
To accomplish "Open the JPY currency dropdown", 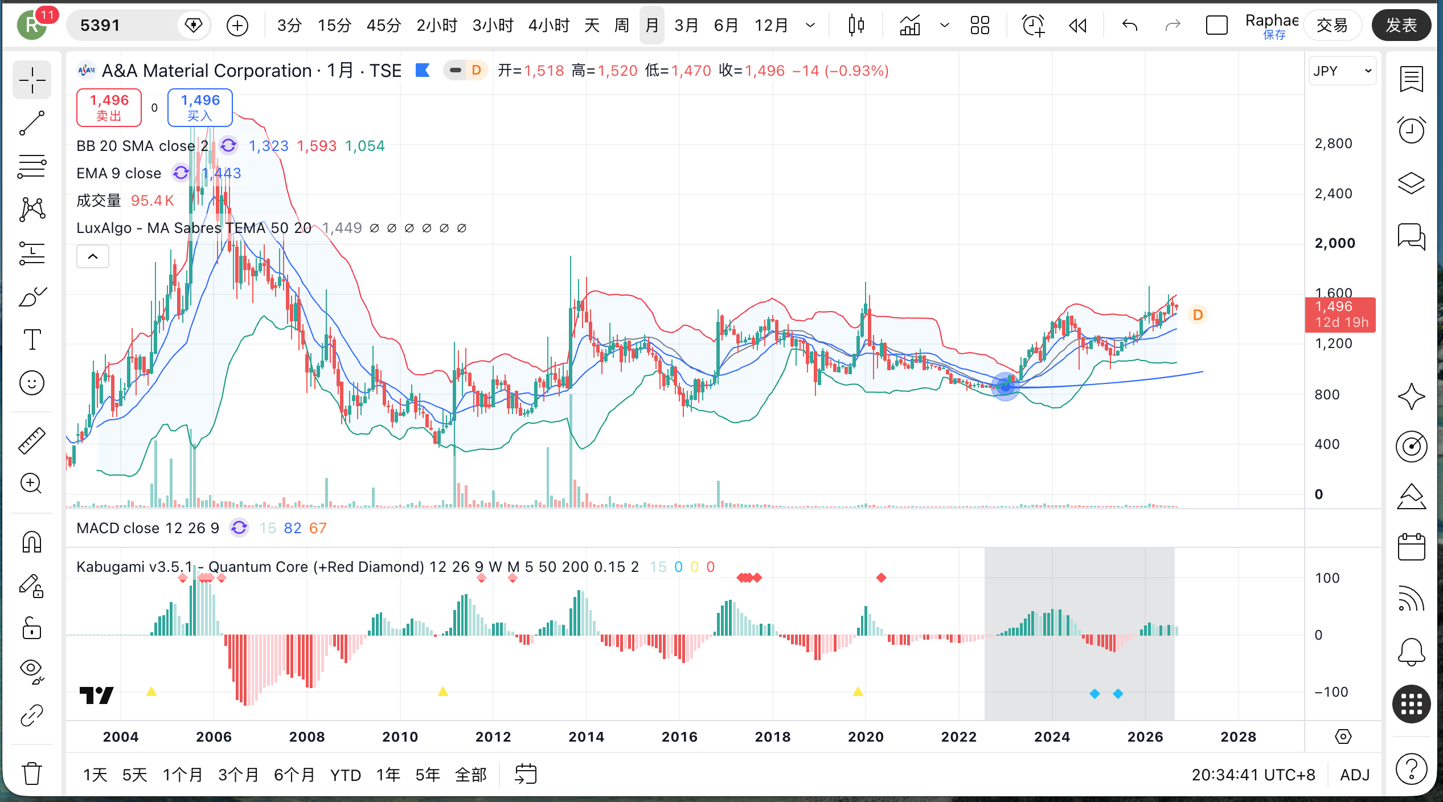I will [1342, 71].
